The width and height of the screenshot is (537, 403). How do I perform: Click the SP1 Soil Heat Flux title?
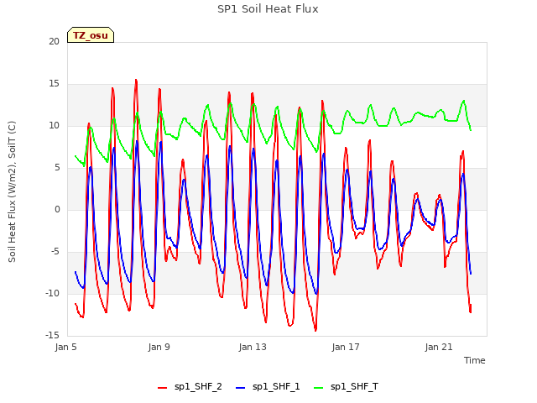coord(268,9)
